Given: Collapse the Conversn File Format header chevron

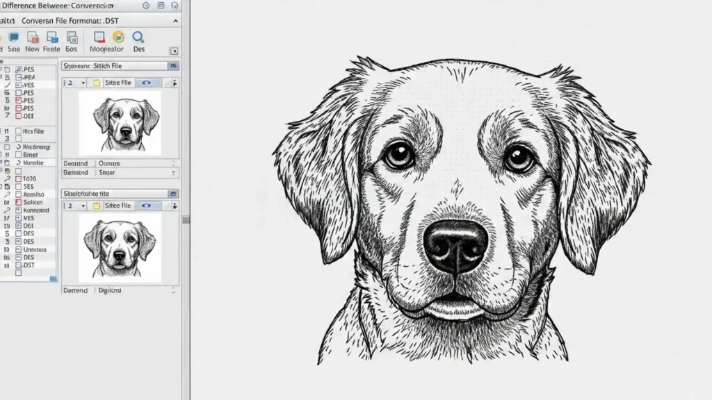Looking at the screenshot, I should (x=175, y=21).
